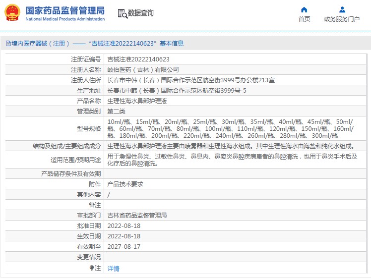Click the document icon beside 境内医疗器械
Screen dimensions: 371x280
coord(8,44)
